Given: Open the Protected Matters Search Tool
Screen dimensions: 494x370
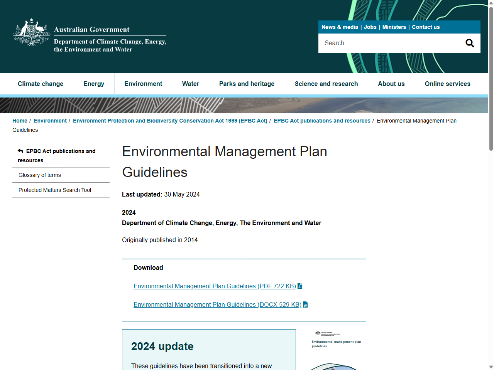Looking at the screenshot, I should pos(55,190).
